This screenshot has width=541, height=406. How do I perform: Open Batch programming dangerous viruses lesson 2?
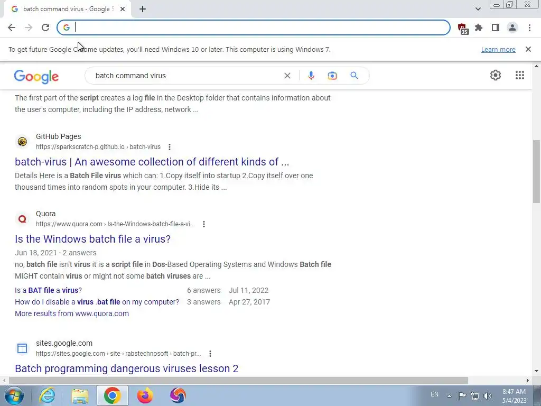click(127, 368)
